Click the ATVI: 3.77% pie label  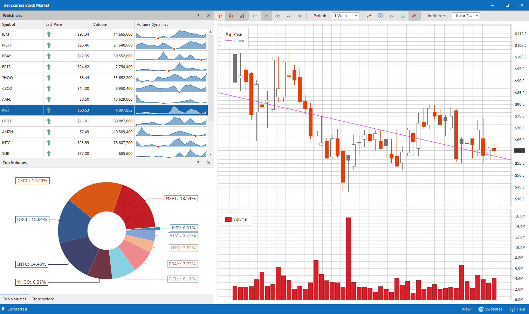pyautogui.click(x=183, y=236)
